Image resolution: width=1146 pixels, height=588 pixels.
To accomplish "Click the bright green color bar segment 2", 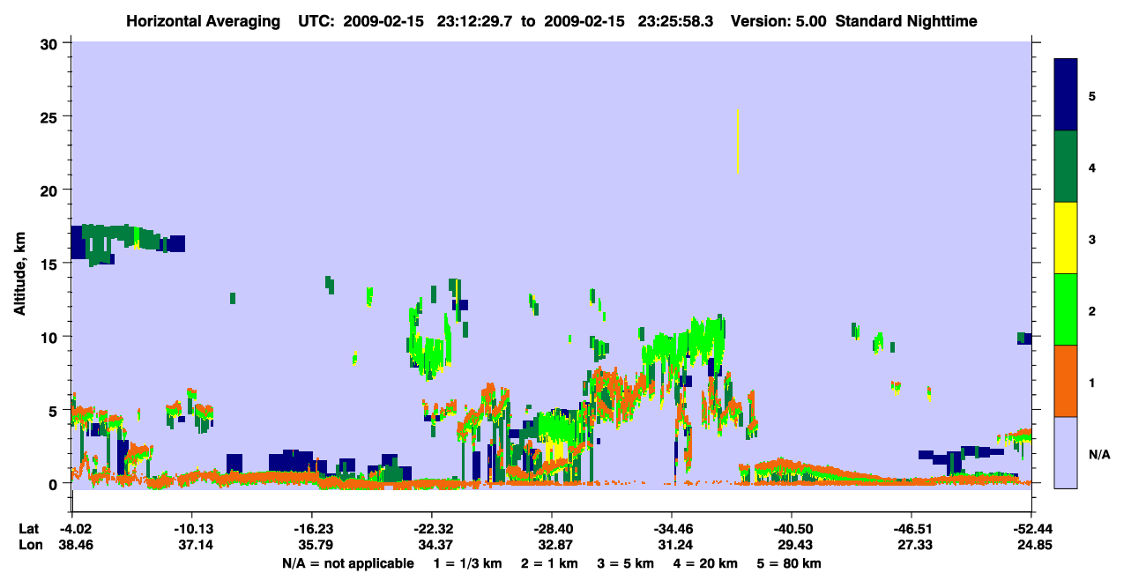I will pos(1066,309).
